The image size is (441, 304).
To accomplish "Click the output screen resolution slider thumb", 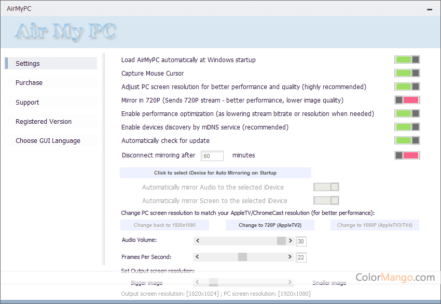I will (x=213, y=282).
